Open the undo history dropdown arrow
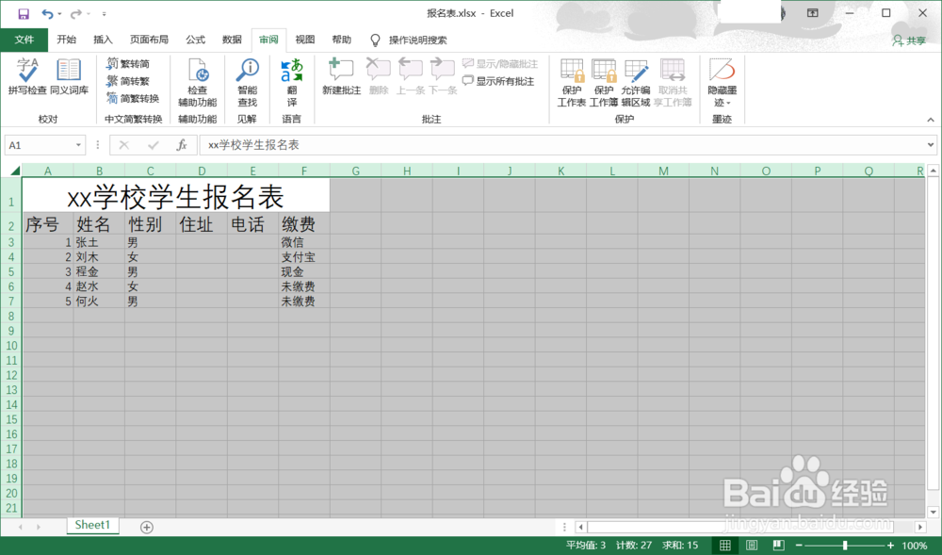The image size is (942, 555). [59, 14]
